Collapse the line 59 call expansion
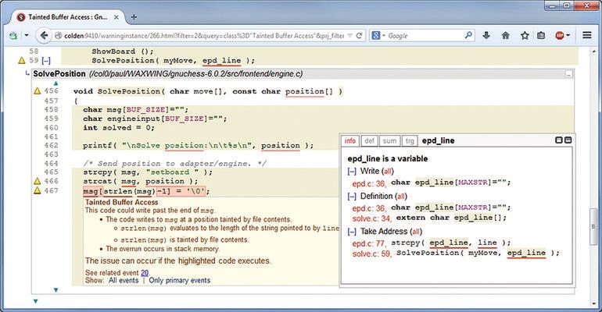This screenshot has height=312, width=602. click(x=46, y=61)
